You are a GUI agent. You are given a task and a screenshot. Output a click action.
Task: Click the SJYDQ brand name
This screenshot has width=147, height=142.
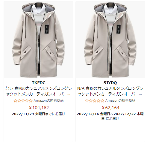coord(110,83)
